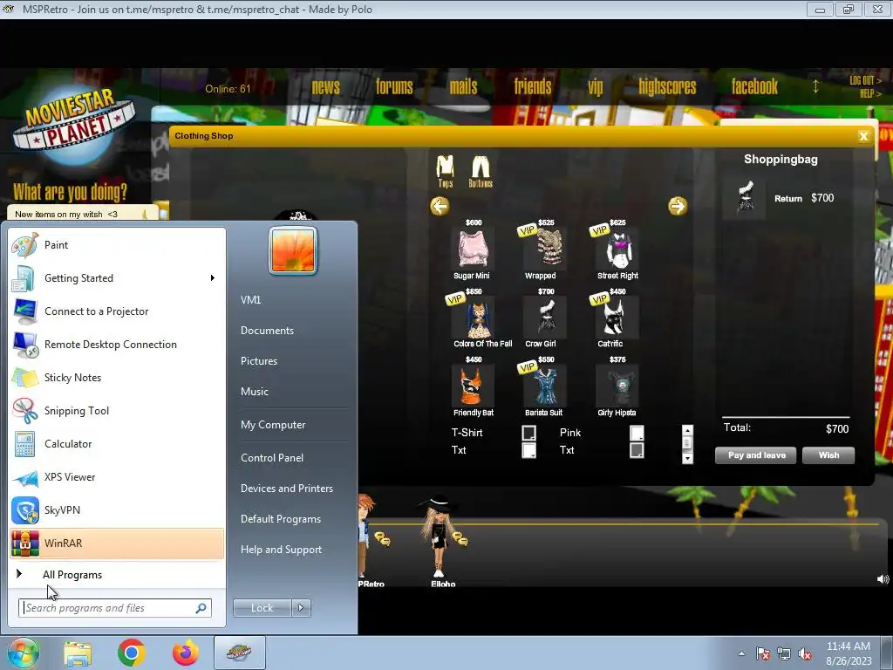
Task: Click the Search programs and files box
Action: [115, 608]
